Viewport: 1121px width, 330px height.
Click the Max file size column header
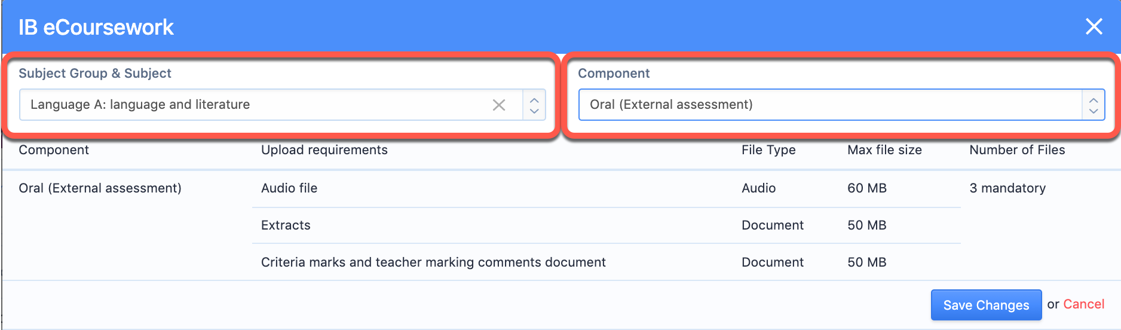pyautogui.click(x=884, y=150)
